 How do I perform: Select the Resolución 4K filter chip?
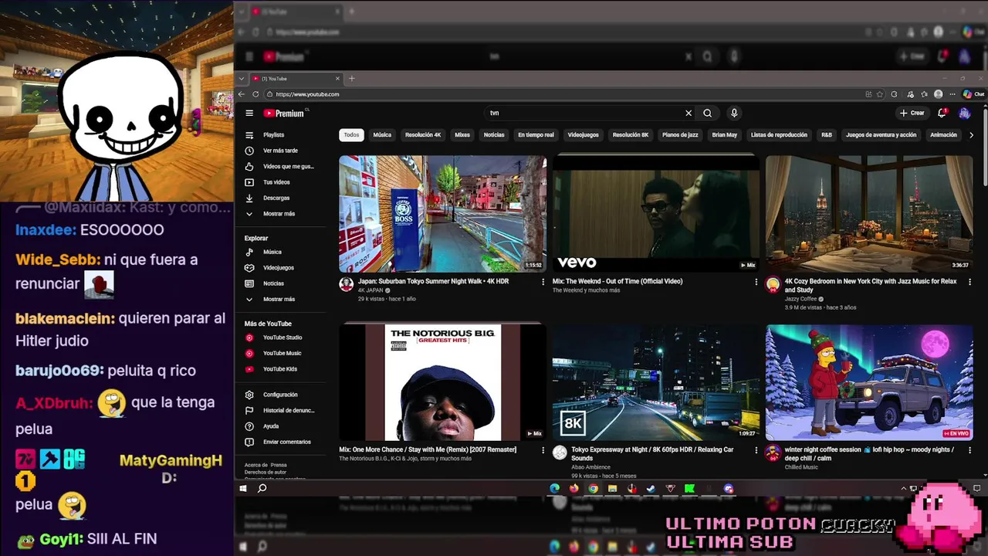point(423,135)
